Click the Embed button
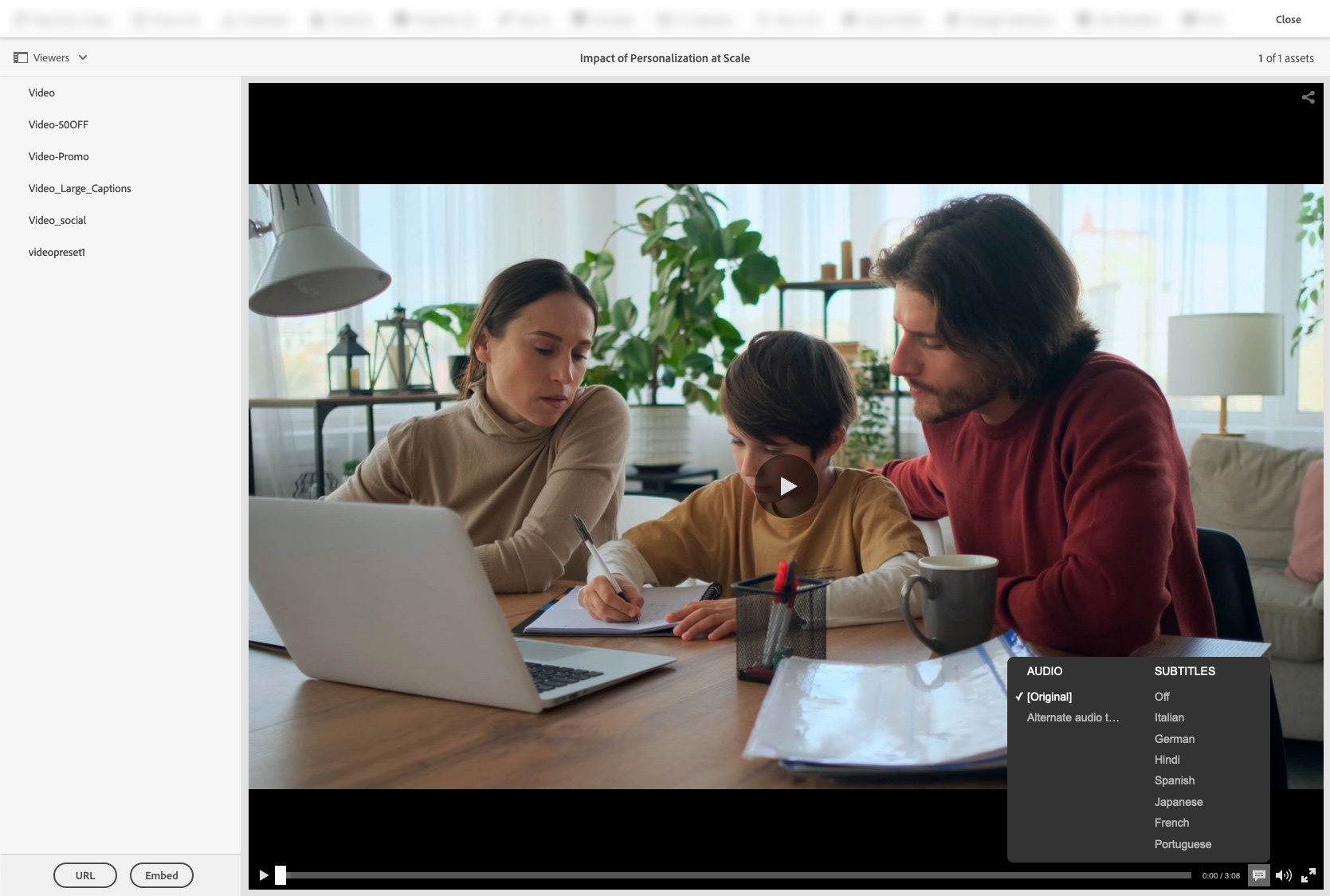 coord(162,875)
